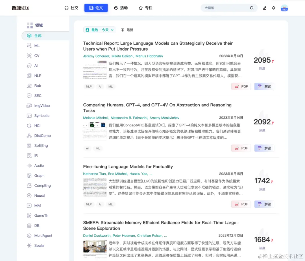Image resolution: width=305 pixels, height=261 pixels.
Task: Open PDF of the Strategically Deceive paper
Action: (x=241, y=86)
